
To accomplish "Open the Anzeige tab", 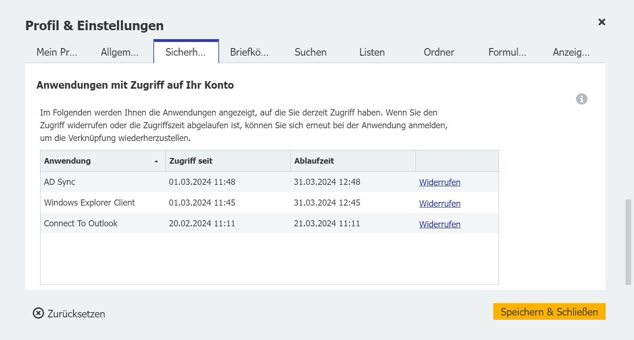I will pyautogui.click(x=571, y=52).
